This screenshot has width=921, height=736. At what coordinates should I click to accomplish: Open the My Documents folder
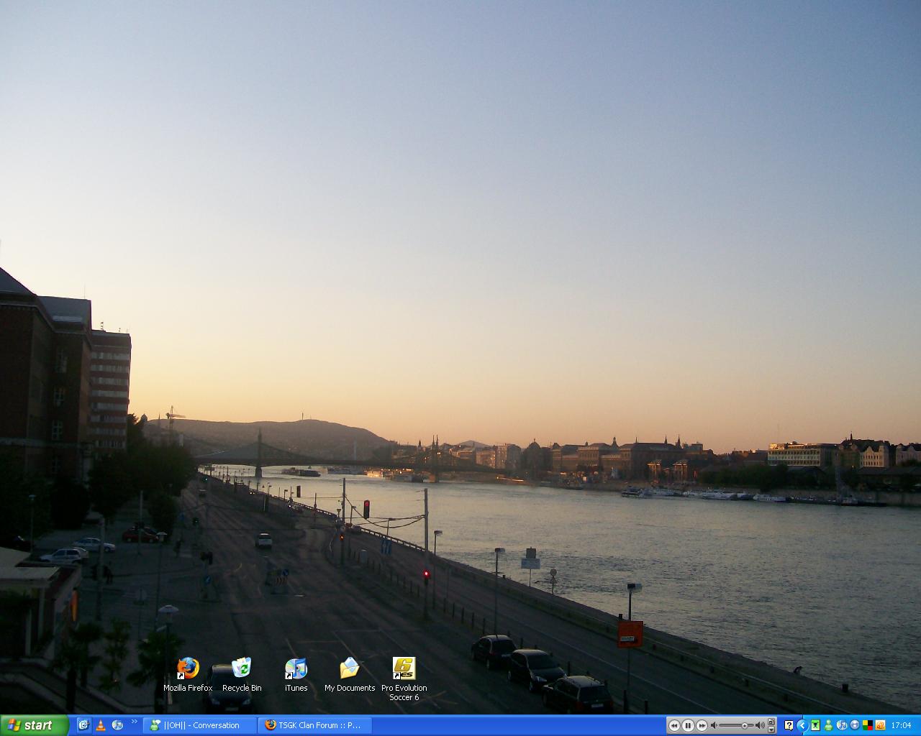[x=350, y=667]
